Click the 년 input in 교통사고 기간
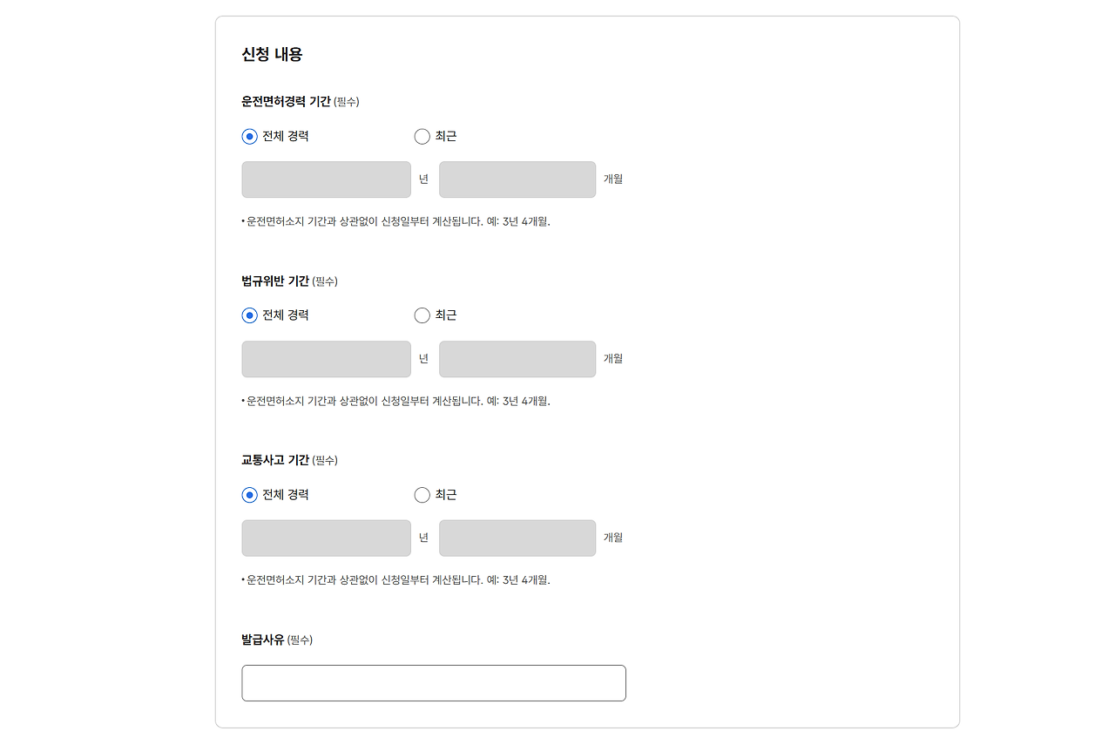Image resolution: width=1115 pixels, height=738 pixels. [326, 538]
